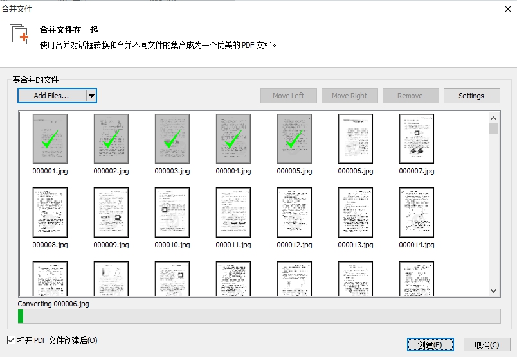Click the Remove button
The height and width of the screenshot is (357, 517).
[410, 96]
